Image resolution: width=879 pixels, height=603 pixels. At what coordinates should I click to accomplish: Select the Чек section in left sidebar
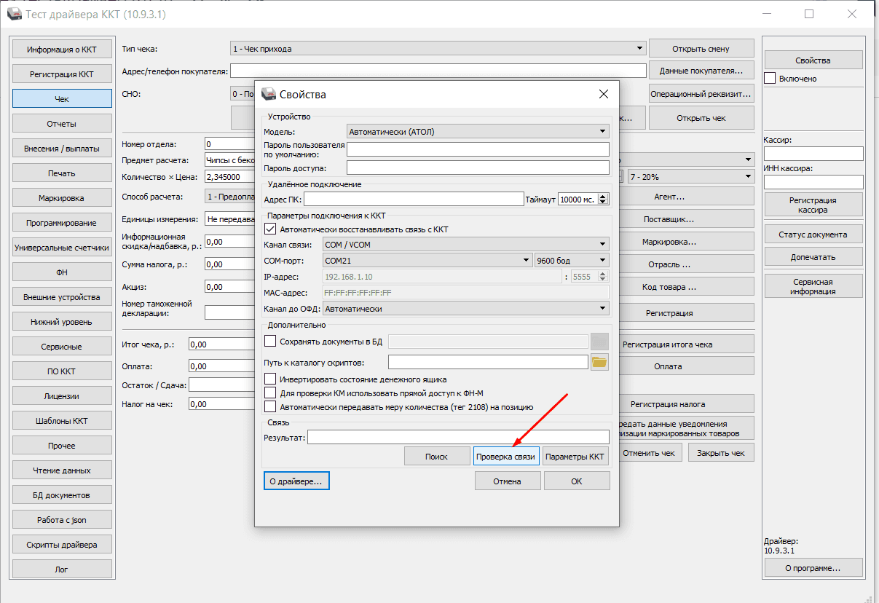[x=62, y=98]
